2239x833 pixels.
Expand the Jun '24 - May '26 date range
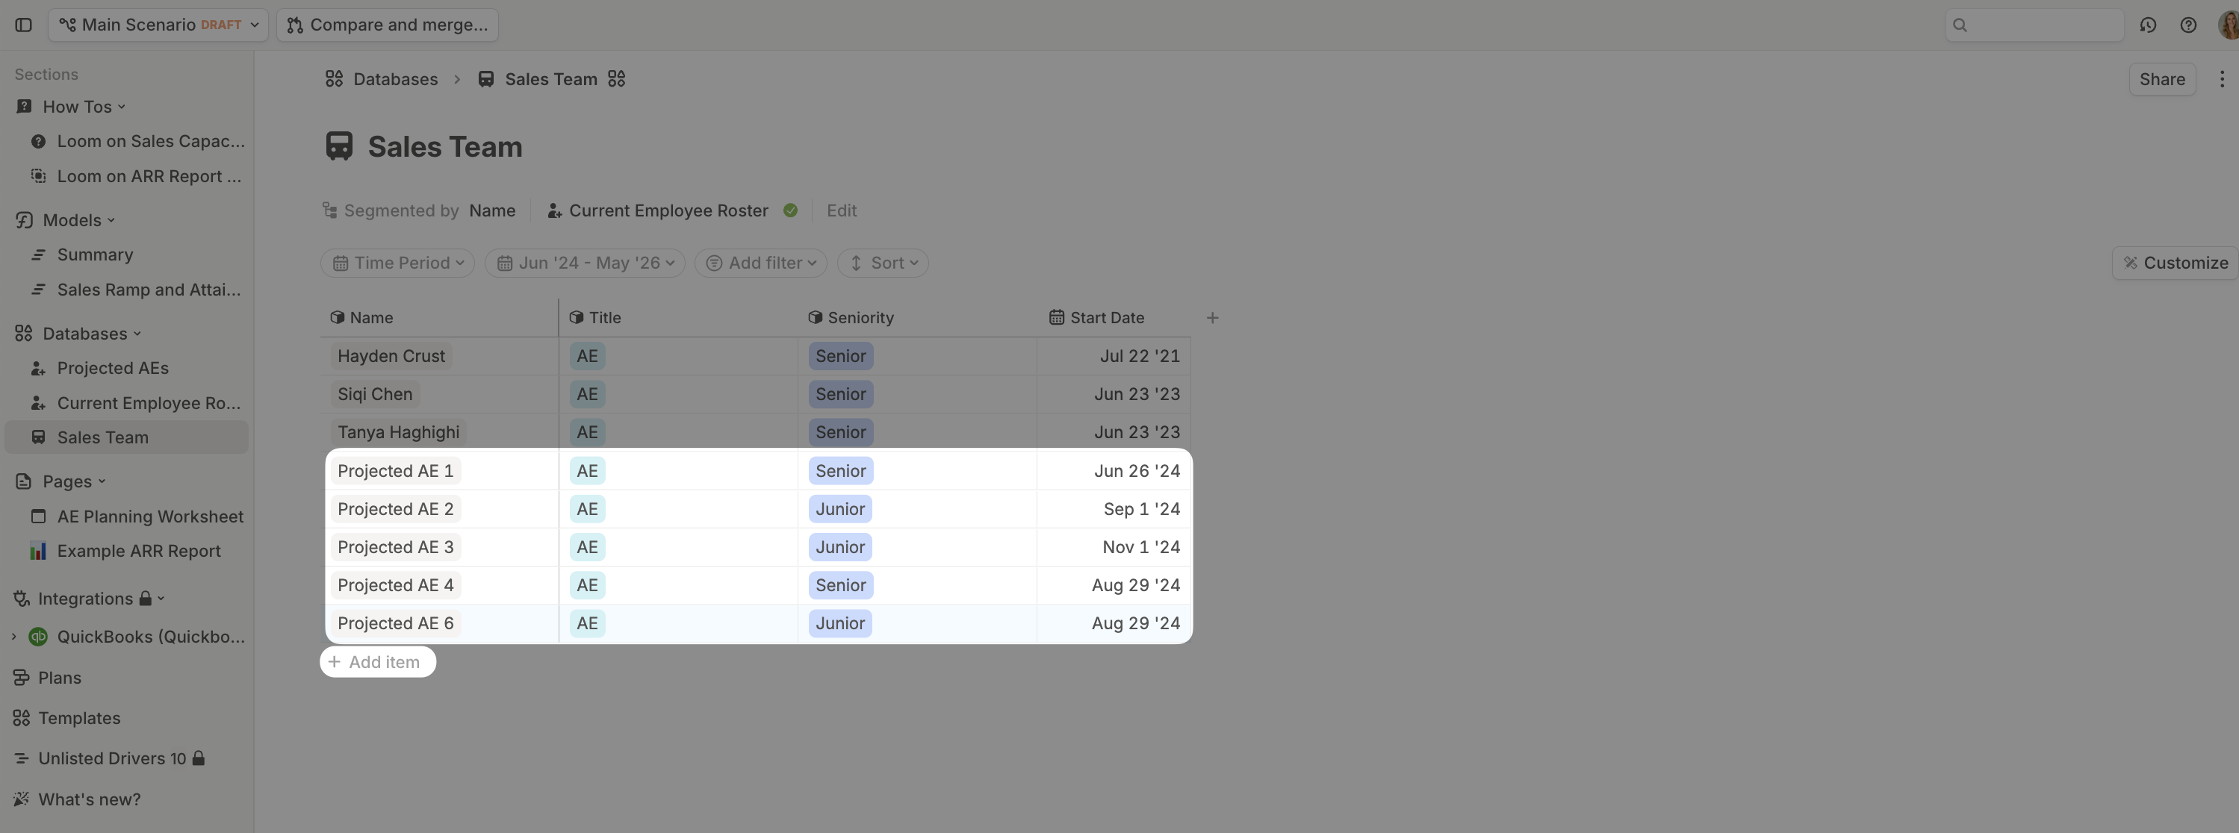pyautogui.click(x=585, y=263)
